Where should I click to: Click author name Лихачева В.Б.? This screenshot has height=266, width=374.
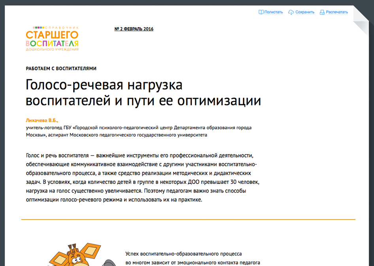point(42,120)
